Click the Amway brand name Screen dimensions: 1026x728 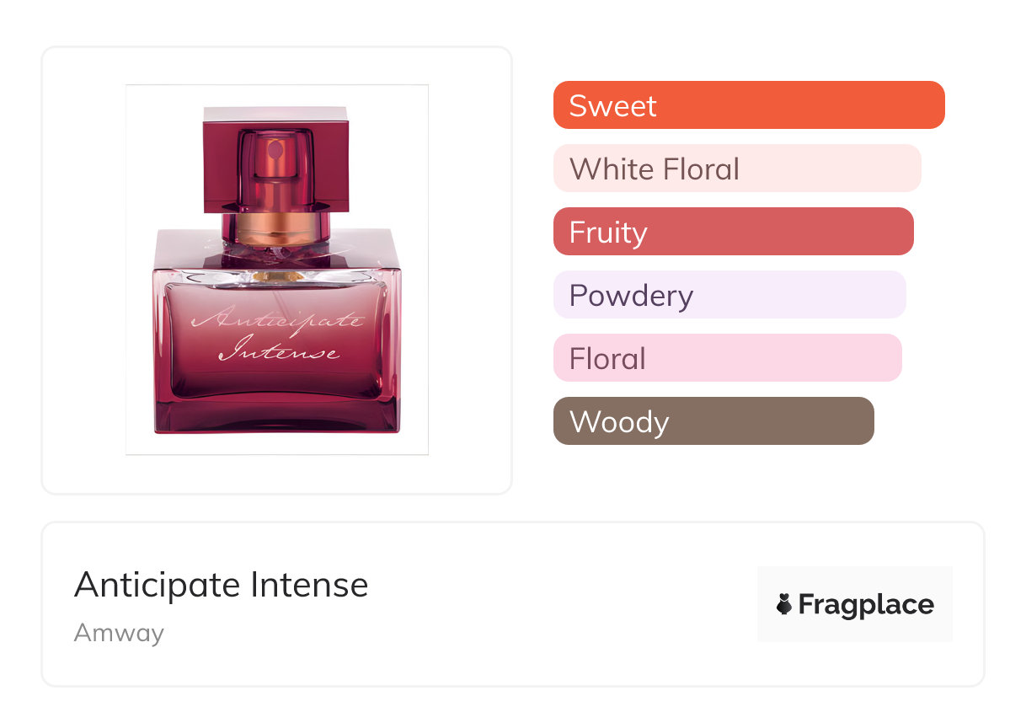[x=119, y=633]
